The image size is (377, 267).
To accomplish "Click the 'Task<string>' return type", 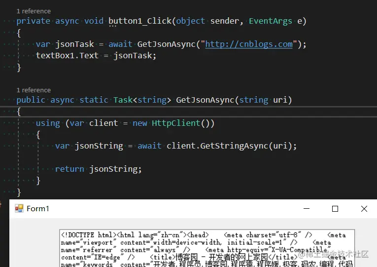I will pos(142,100).
